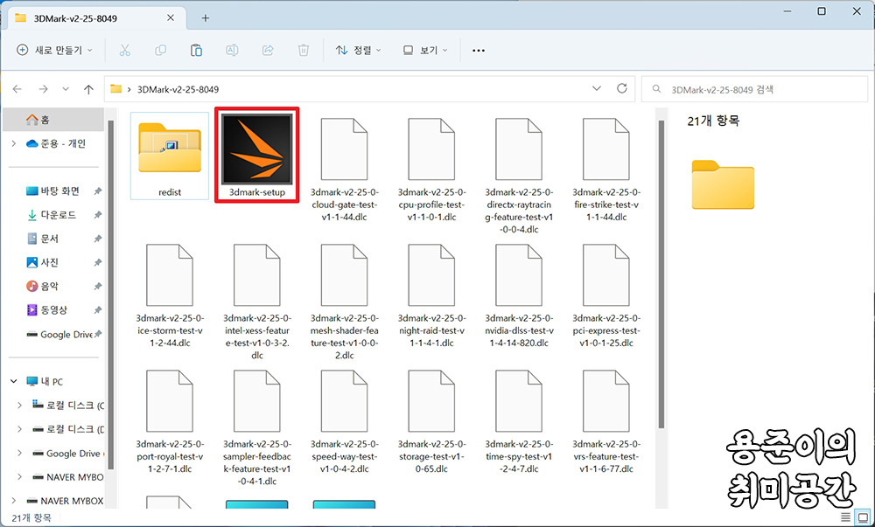Click the Rename icon in toolbar
Viewport: 875px width, 527px height.
[x=232, y=50]
